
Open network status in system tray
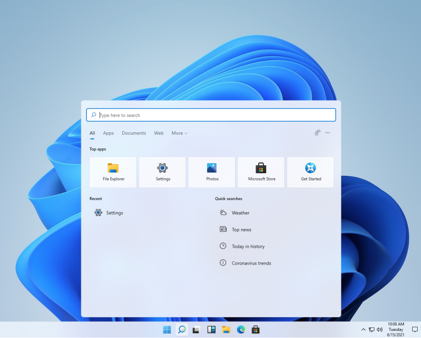click(371, 330)
